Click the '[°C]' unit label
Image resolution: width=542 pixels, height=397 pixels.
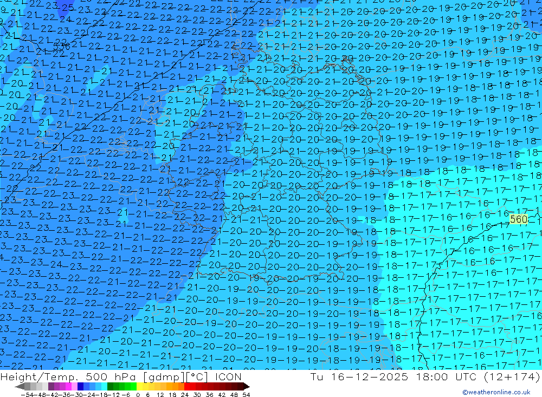(197, 376)
